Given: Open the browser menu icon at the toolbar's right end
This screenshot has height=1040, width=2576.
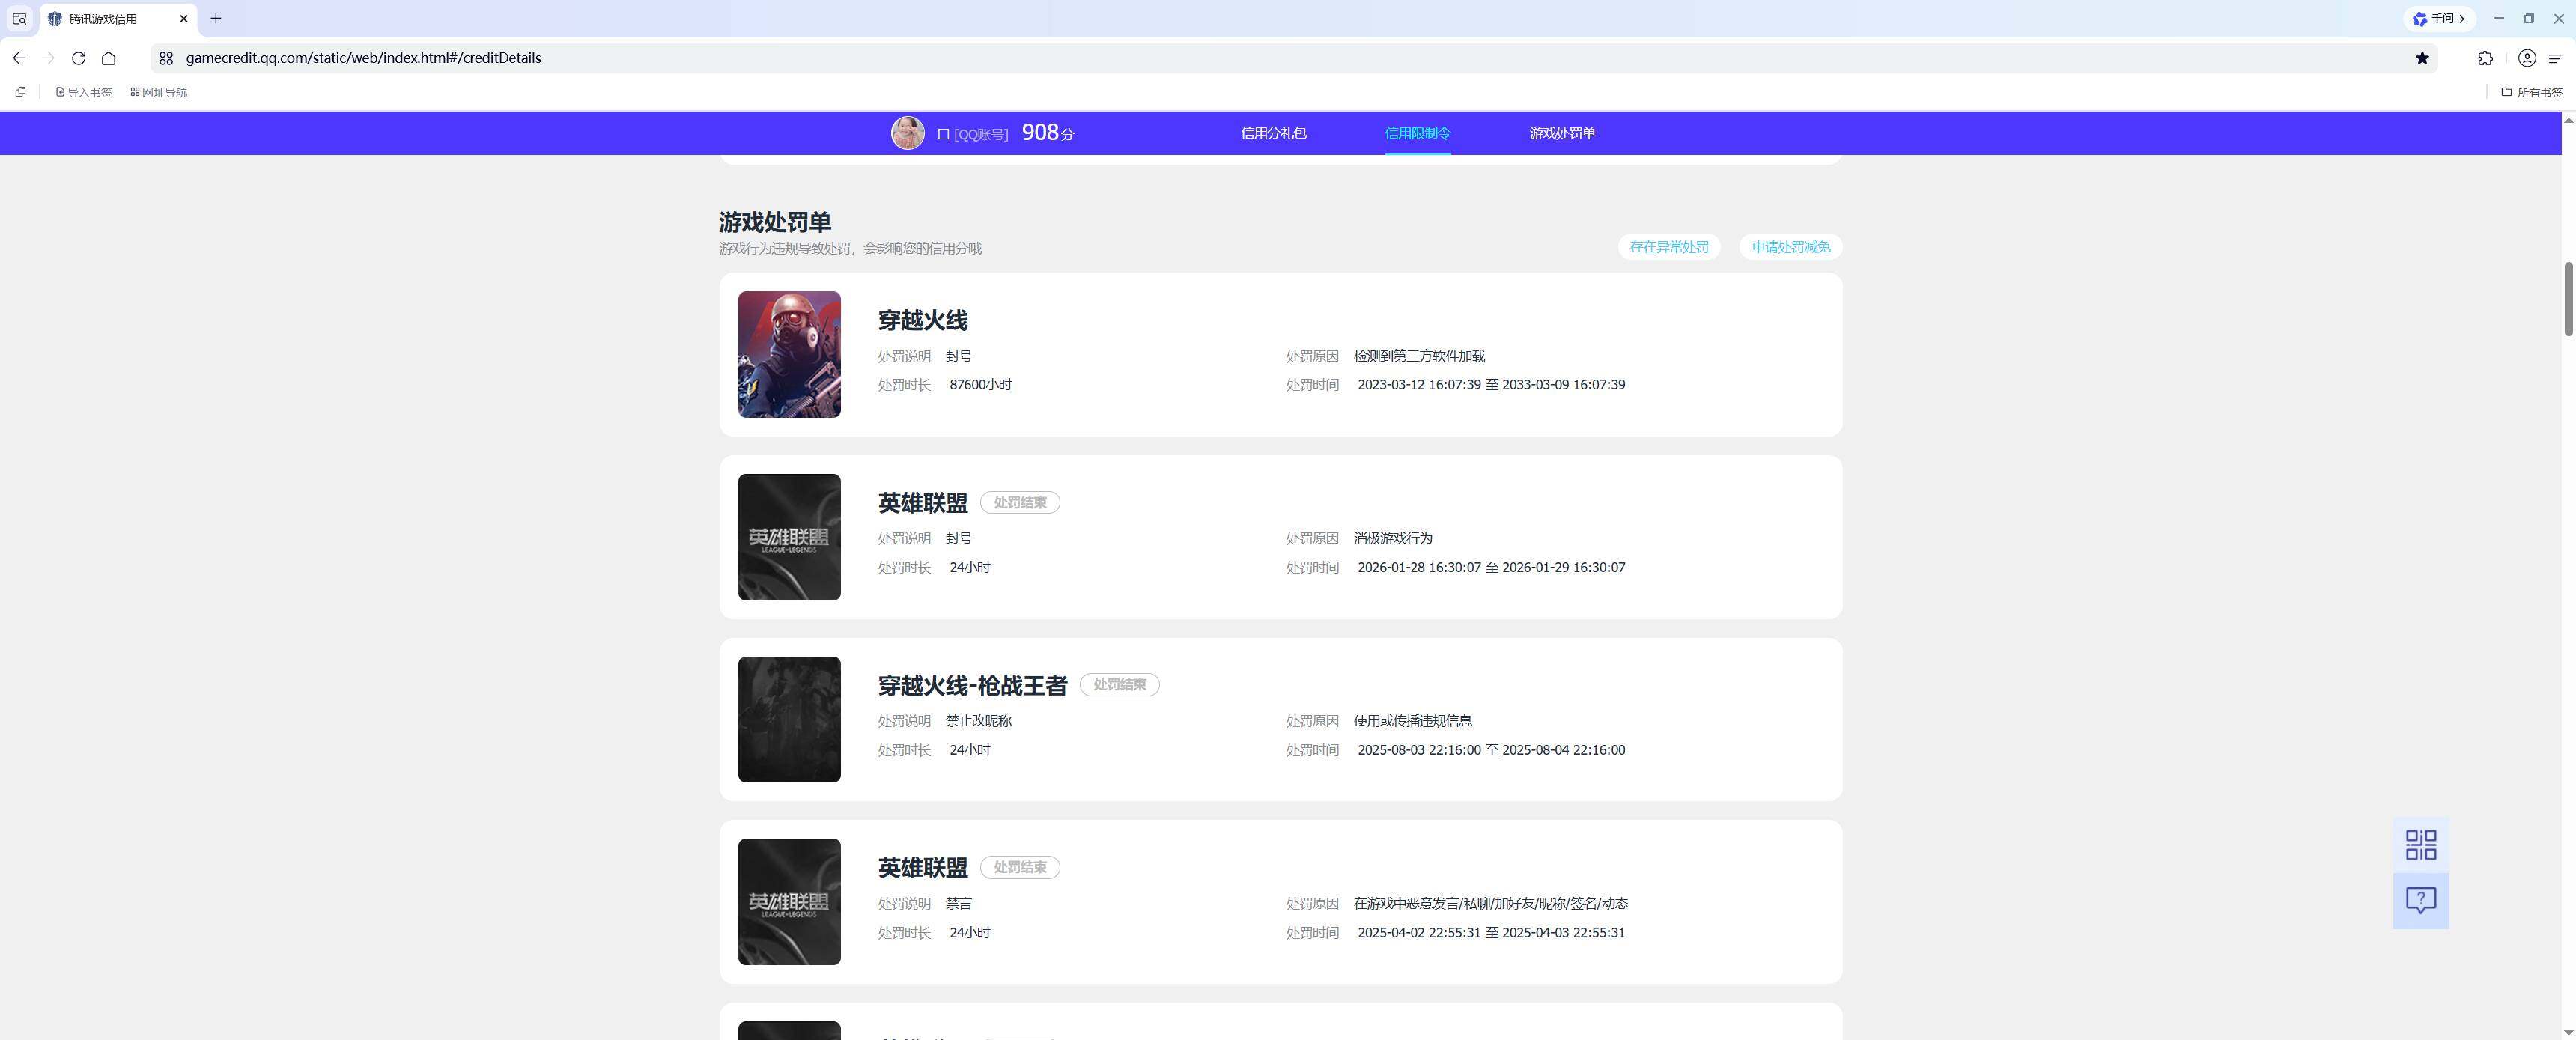Looking at the screenshot, I should tap(2555, 58).
